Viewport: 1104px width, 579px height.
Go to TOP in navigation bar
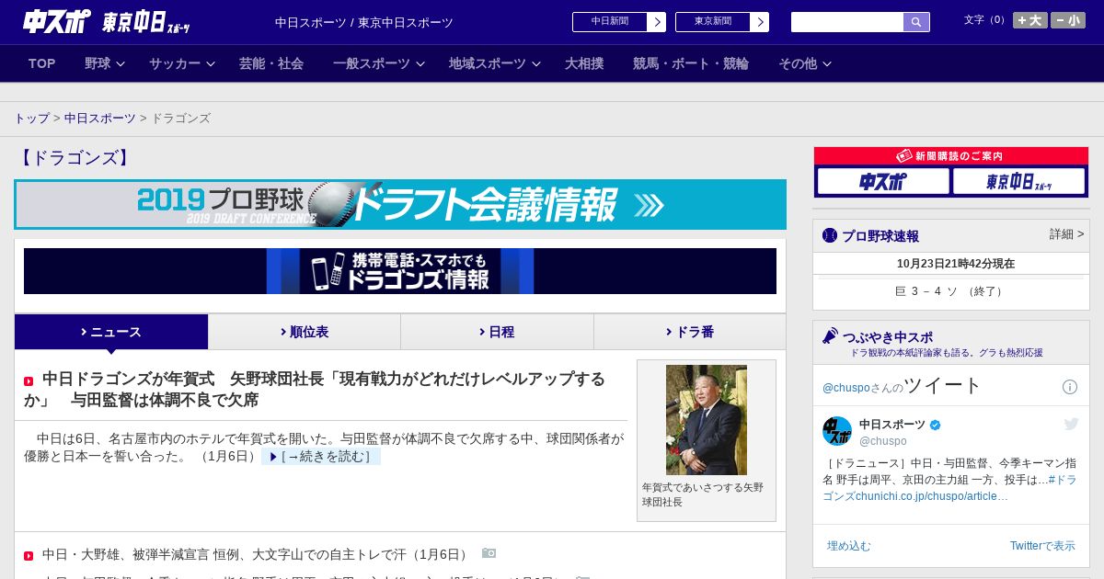coord(42,63)
